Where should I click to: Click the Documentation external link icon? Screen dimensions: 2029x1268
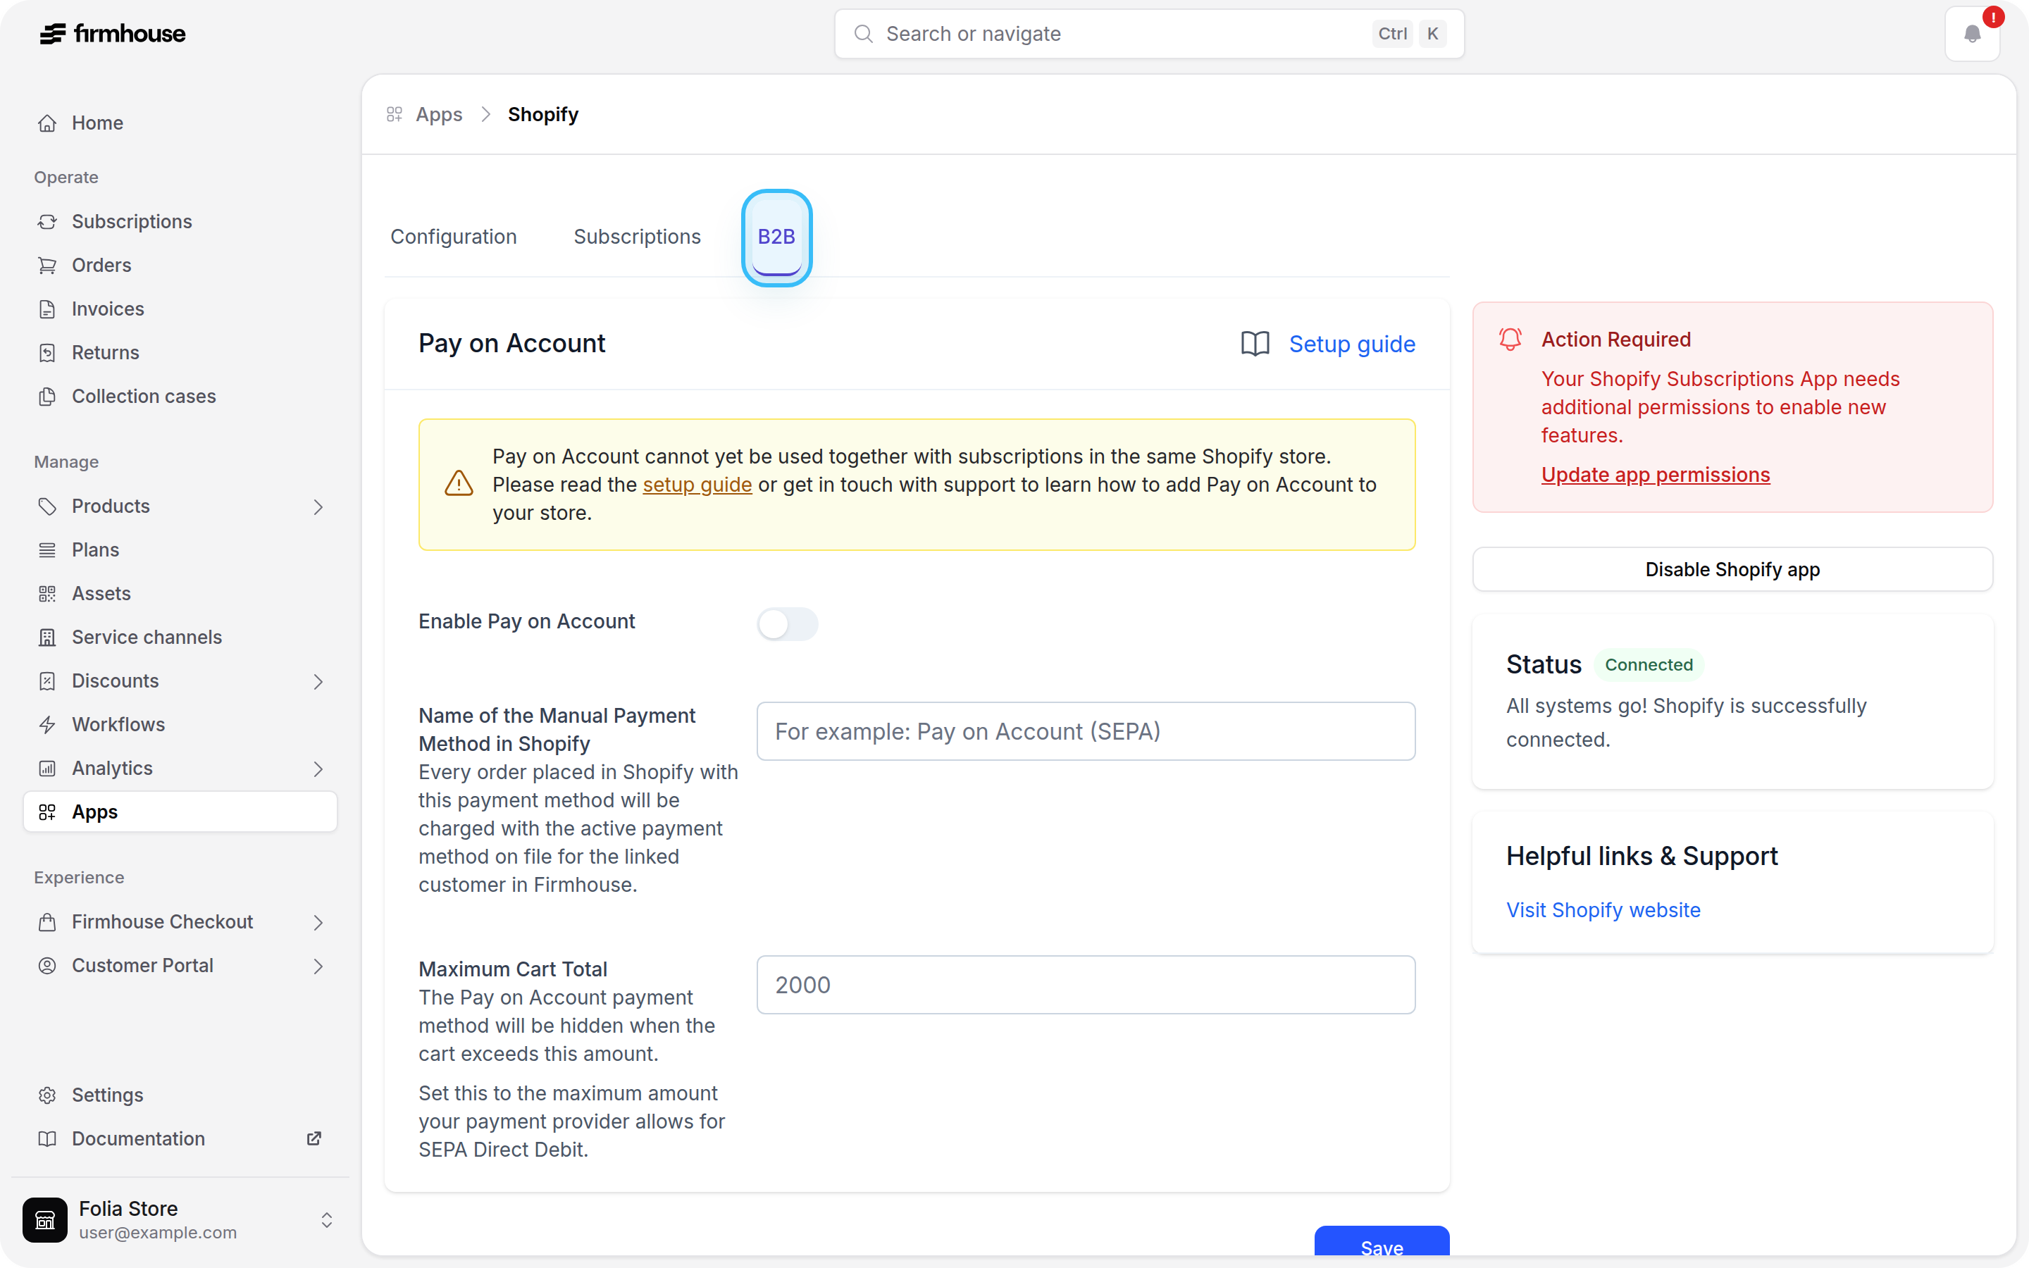tap(314, 1139)
